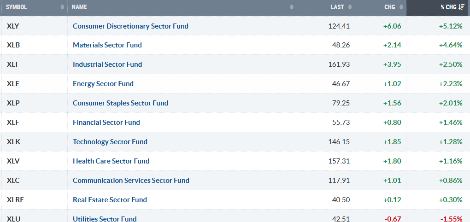The width and height of the screenshot is (470, 222).
Task: Open Technology Sector Fund link
Action: [110, 142]
